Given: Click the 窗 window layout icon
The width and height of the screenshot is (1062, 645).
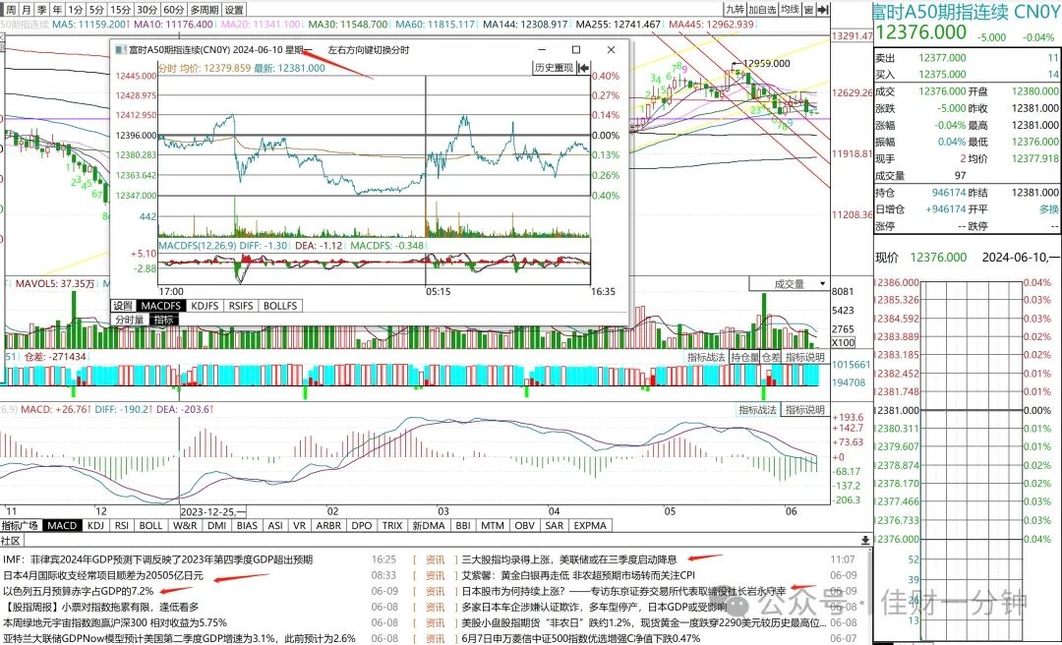Looking at the screenshot, I should click(808, 10).
